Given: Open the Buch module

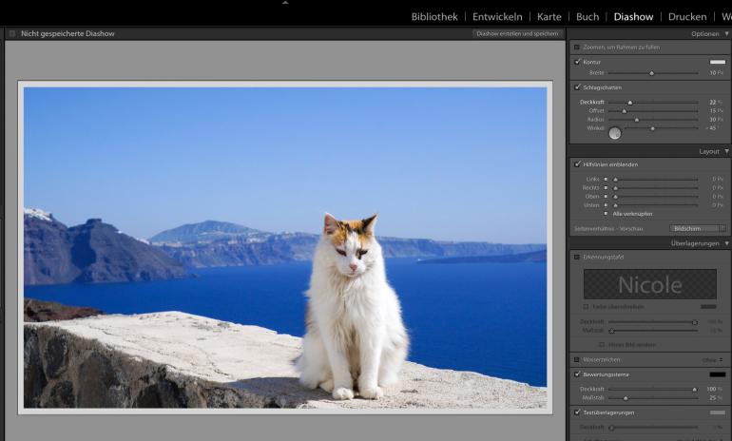Looking at the screenshot, I should click(588, 17).
